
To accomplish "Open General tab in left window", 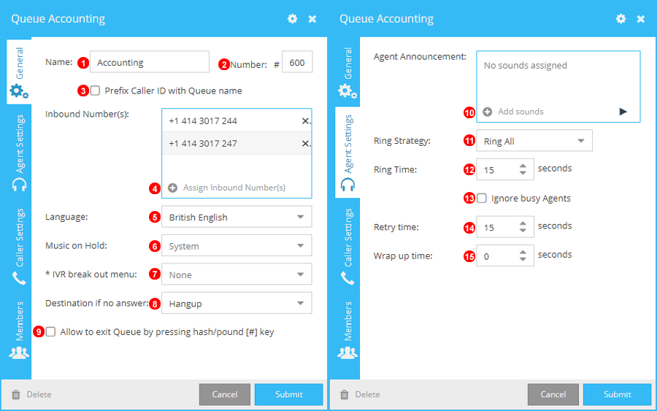I will [19, 72].
